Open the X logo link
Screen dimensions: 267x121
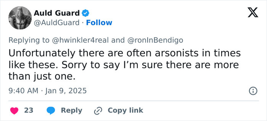[x=253, y=13]
